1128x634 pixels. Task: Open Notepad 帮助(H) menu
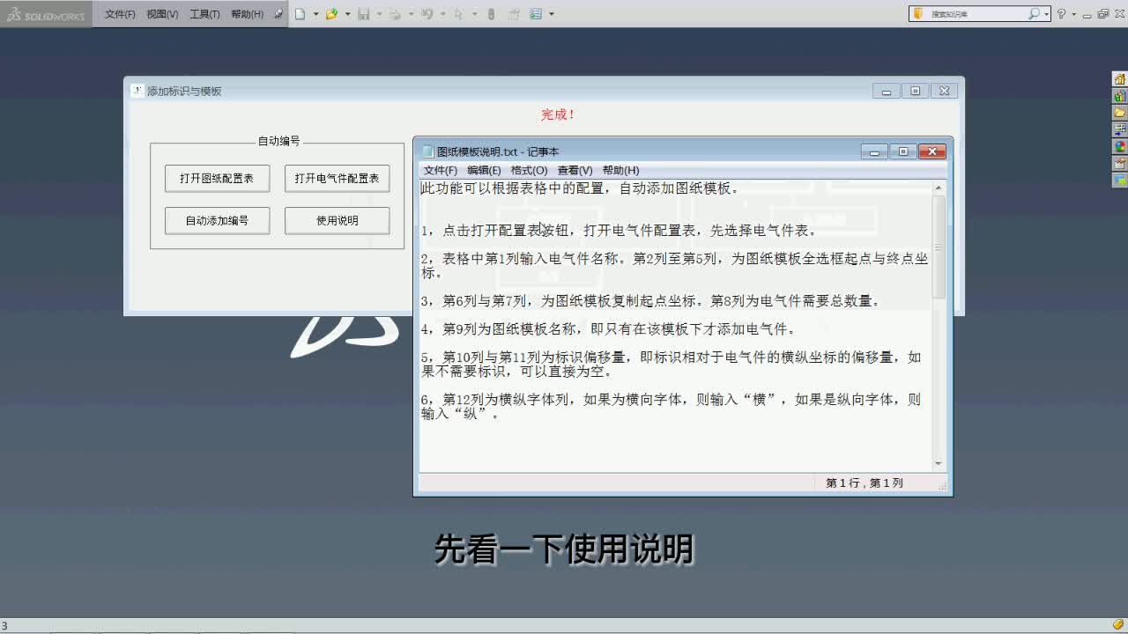click(x=620, y=170)
